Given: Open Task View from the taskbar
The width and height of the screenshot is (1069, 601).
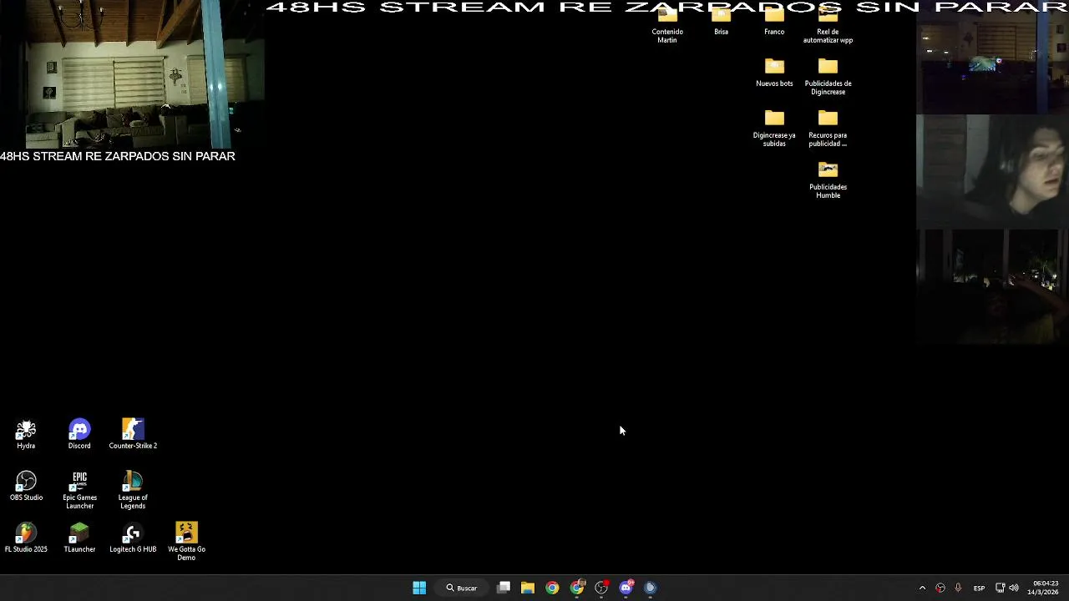Looking at the screenshot, I should coord(504,588).
